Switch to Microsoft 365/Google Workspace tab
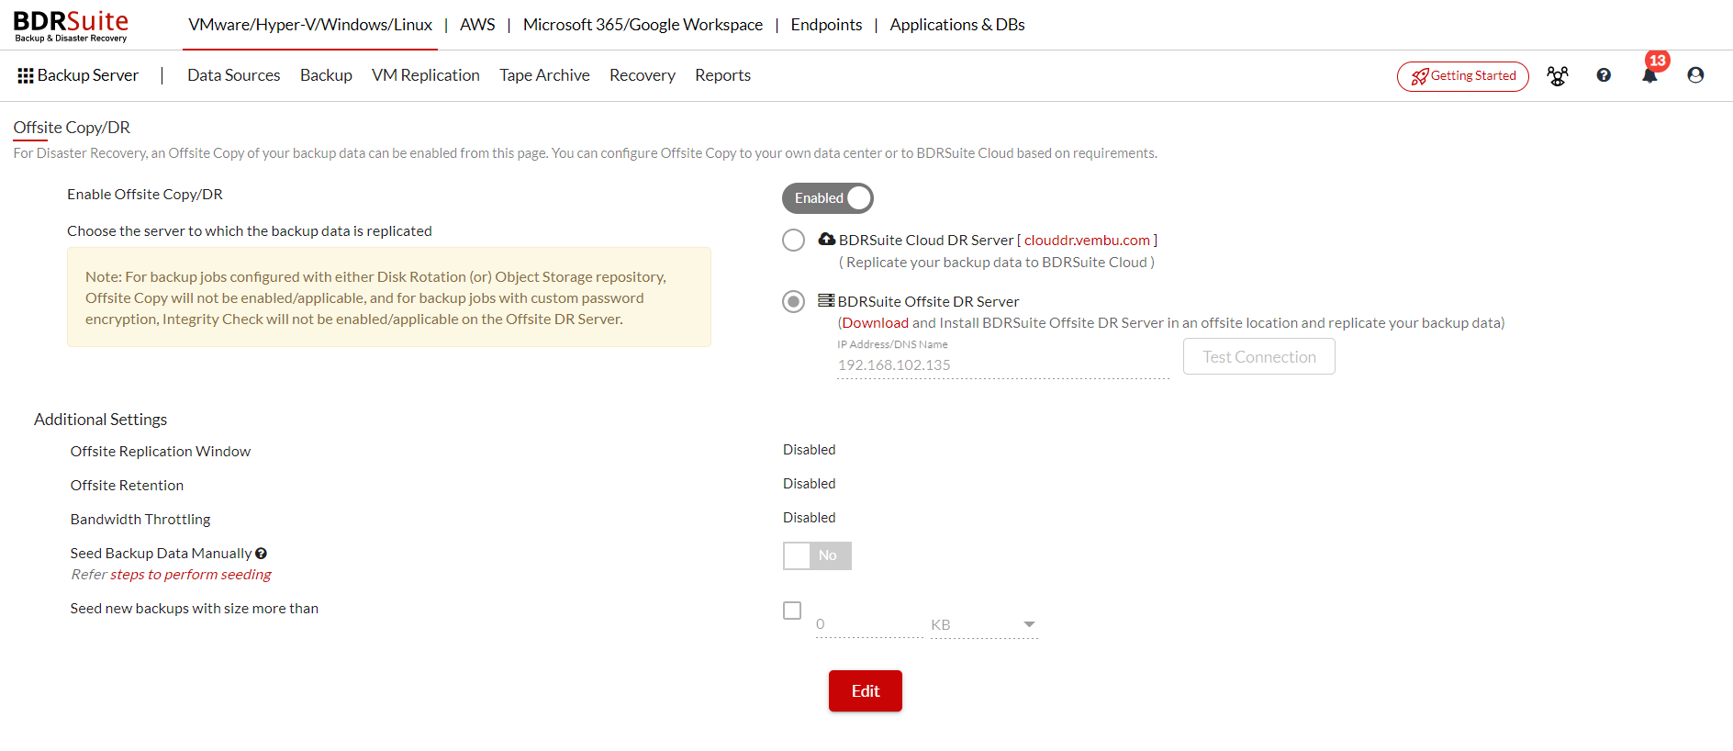The width and height of the screenshot is (1733, 751). tap(643, 25)
